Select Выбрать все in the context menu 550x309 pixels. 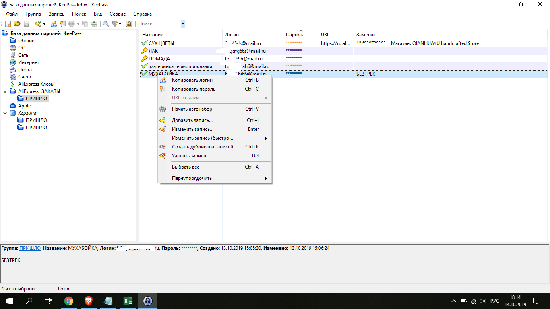(215, 167)
